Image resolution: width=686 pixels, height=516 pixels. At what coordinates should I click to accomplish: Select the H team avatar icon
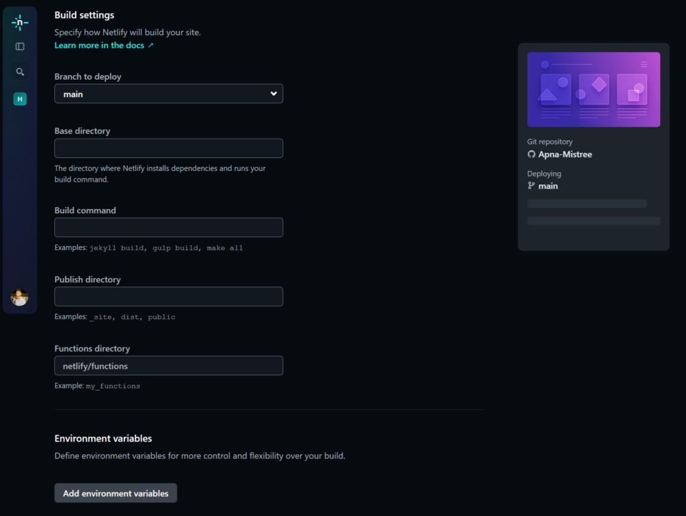click(x=19, y=99)
